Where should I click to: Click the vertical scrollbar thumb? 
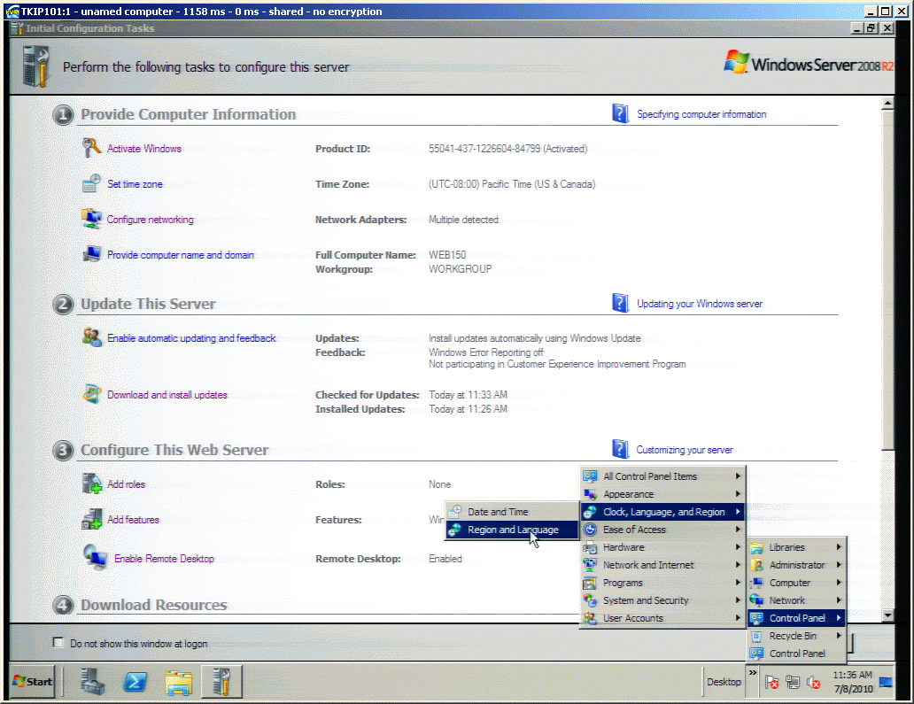(x=887, y=281)
